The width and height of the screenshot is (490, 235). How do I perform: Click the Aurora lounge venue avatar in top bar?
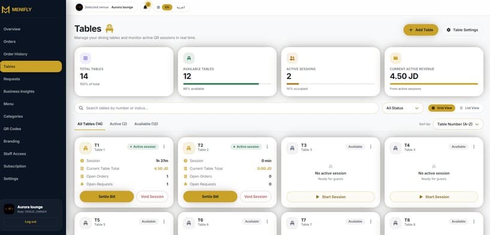click(80, 7)
